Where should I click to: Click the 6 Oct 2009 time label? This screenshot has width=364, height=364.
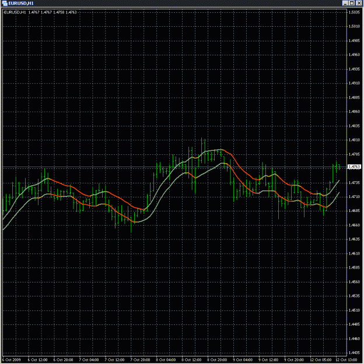click(x=12, y=360)
